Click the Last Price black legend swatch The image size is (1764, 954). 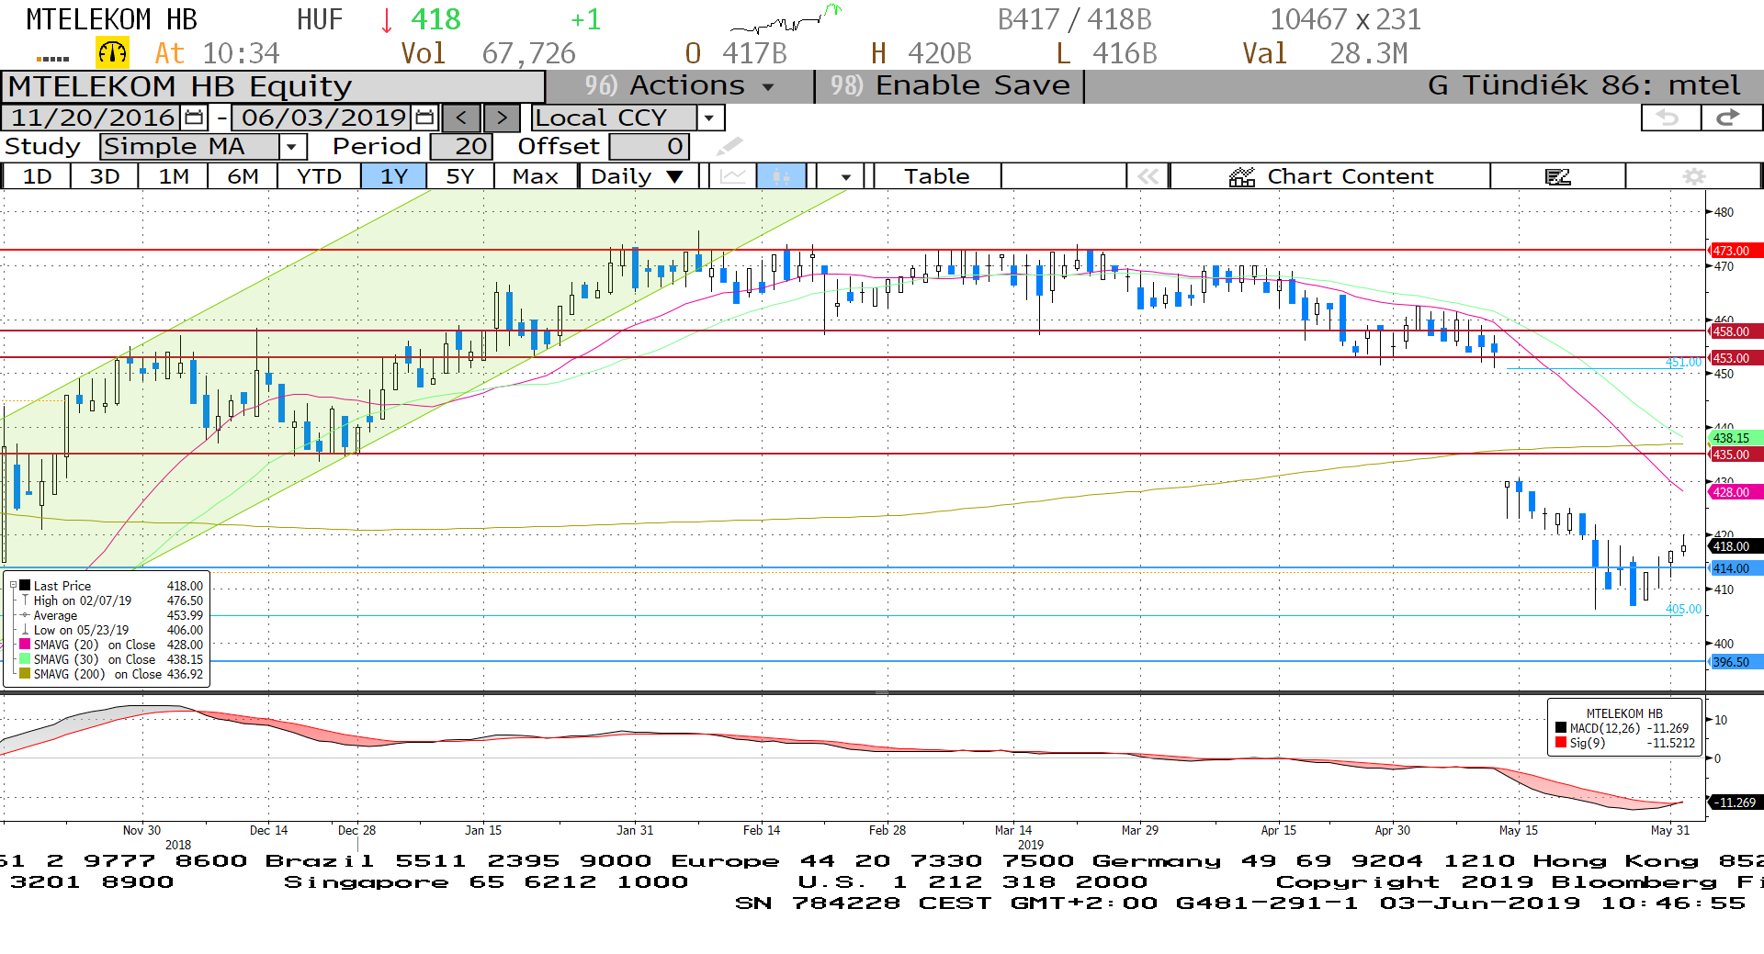pyautogui.click(x=25, y=585)
